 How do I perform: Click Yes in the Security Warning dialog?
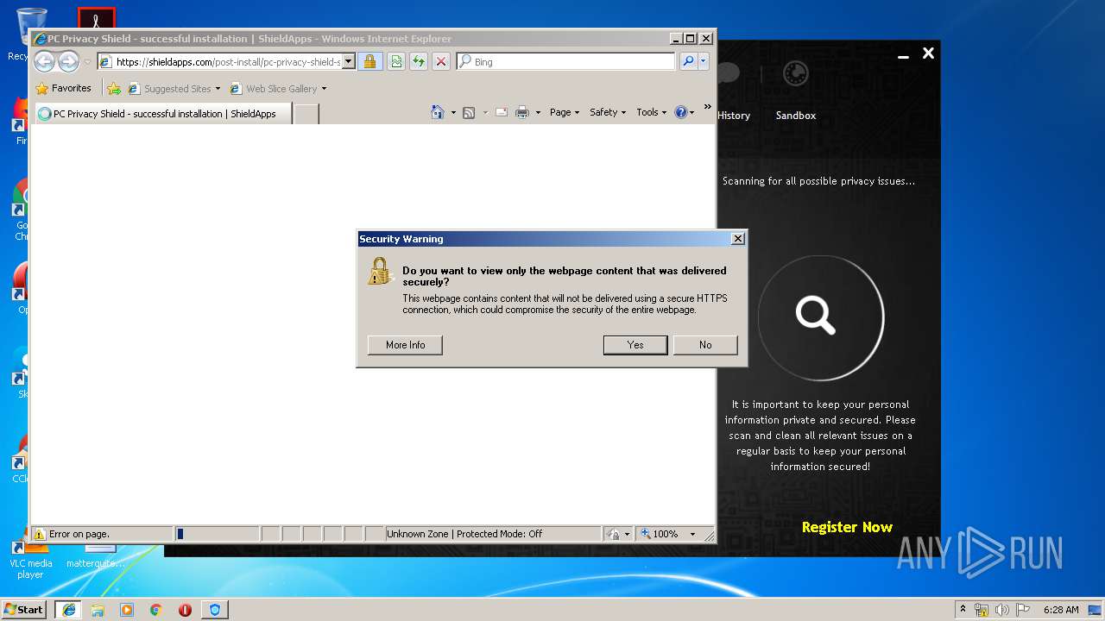coord(635,345)
